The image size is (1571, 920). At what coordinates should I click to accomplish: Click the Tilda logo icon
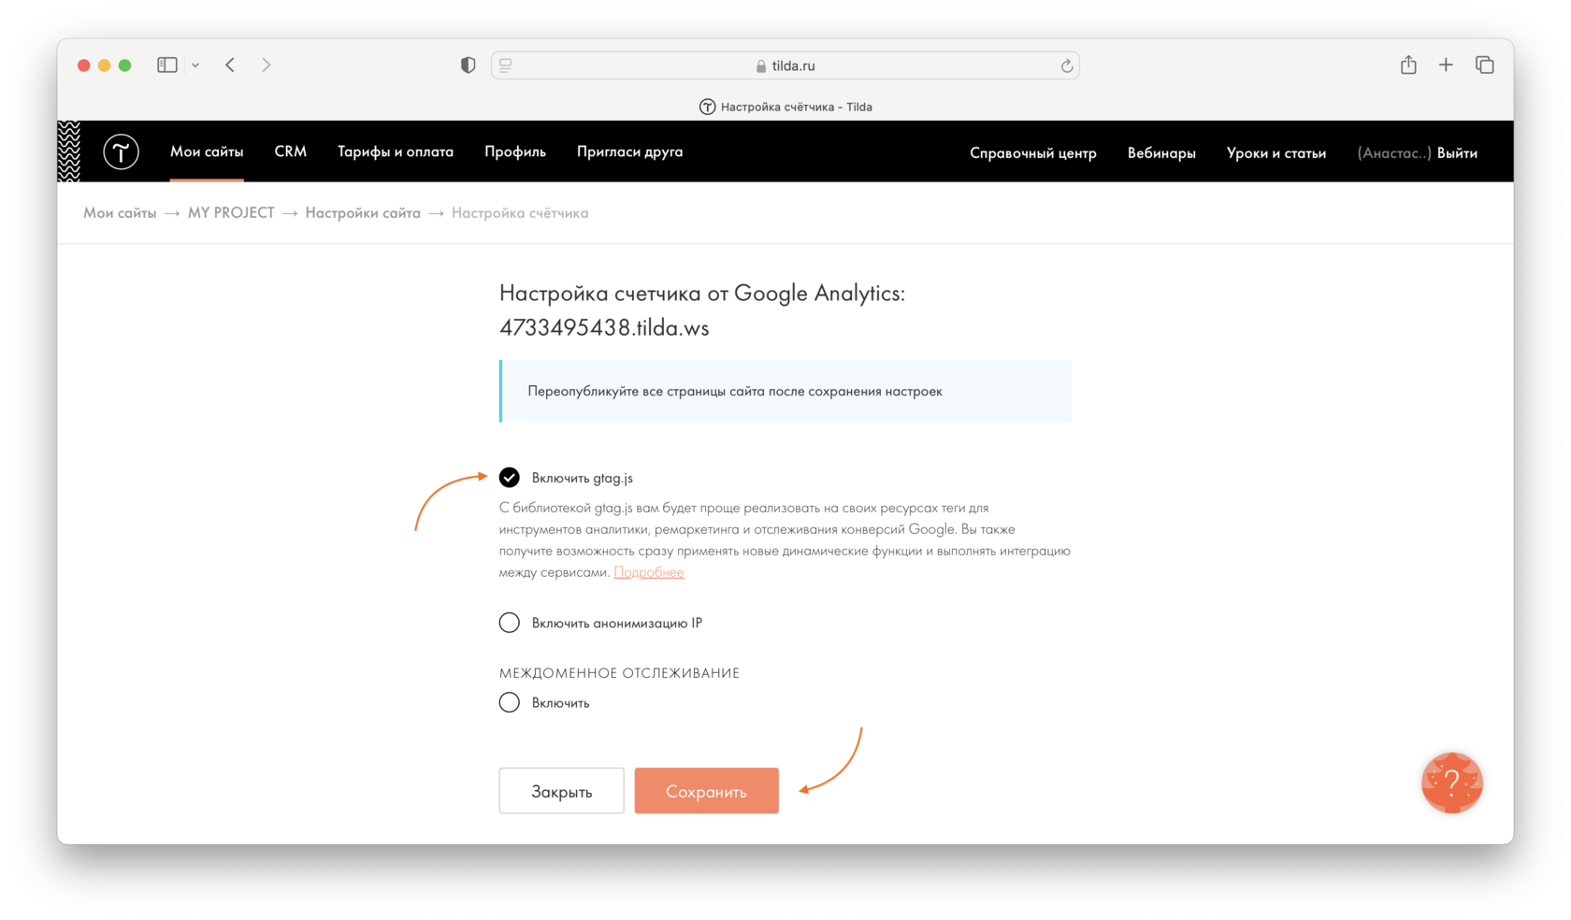(121, 151)
